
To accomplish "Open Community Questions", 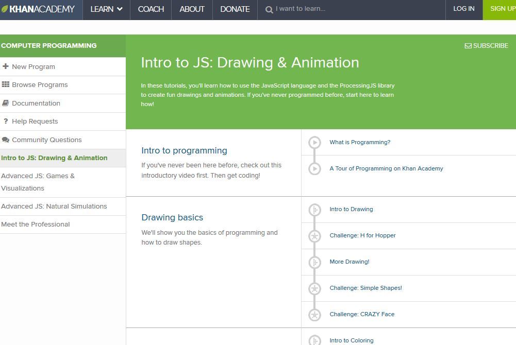I will point(47,140).
